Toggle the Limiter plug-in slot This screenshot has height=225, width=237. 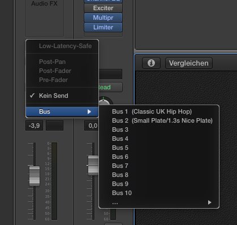pos(103,27)
